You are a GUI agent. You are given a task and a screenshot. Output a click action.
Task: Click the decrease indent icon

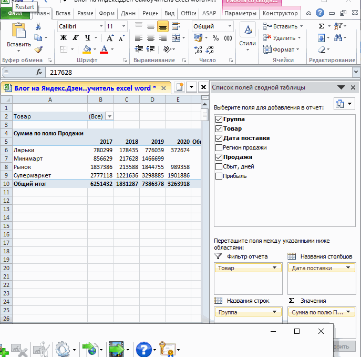tap(139, 49)
